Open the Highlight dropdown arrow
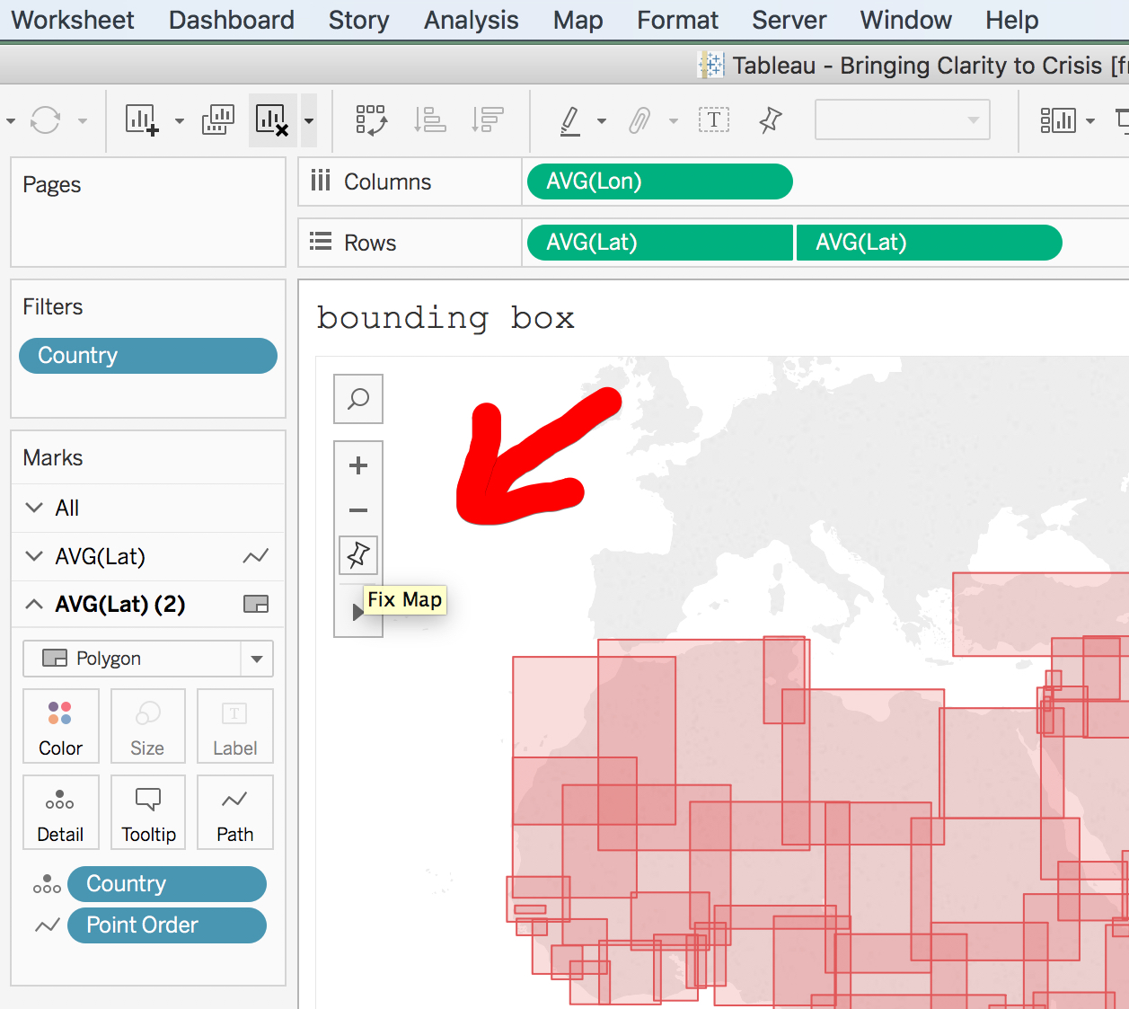The height and width of the screenshot is (1009, 1129). pos(602,120)
